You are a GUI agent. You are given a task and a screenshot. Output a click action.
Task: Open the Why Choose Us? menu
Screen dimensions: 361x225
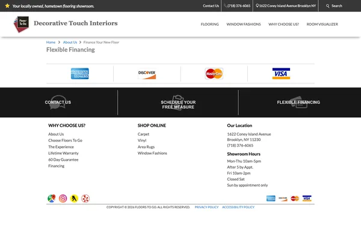click(x=283, y=25)
